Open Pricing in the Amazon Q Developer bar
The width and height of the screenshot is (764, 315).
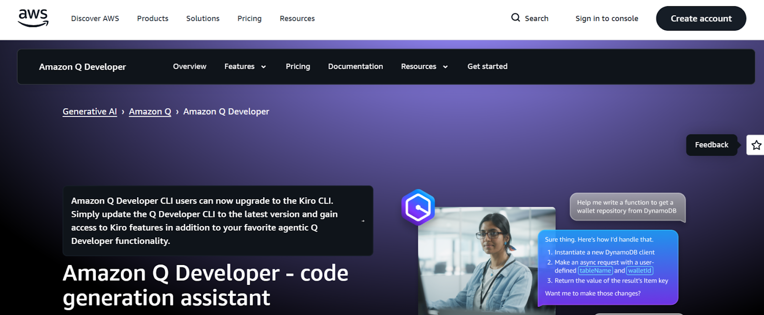(298, 66)
